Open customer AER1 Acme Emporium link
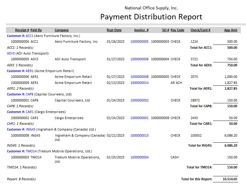 [29, 71]
